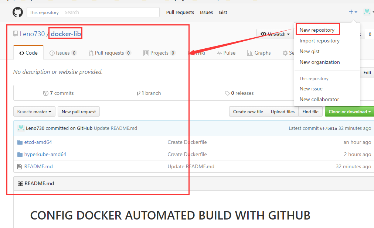
Task: Open the docker-lib repository link
Action: click(66, 34)
